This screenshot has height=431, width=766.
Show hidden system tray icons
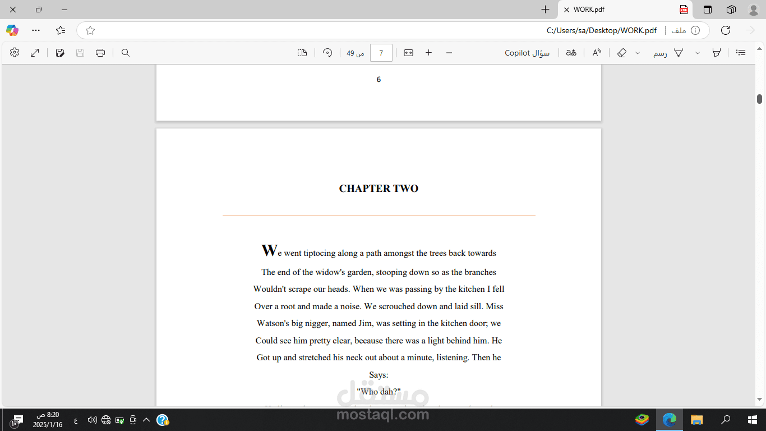tap(146, 420)
